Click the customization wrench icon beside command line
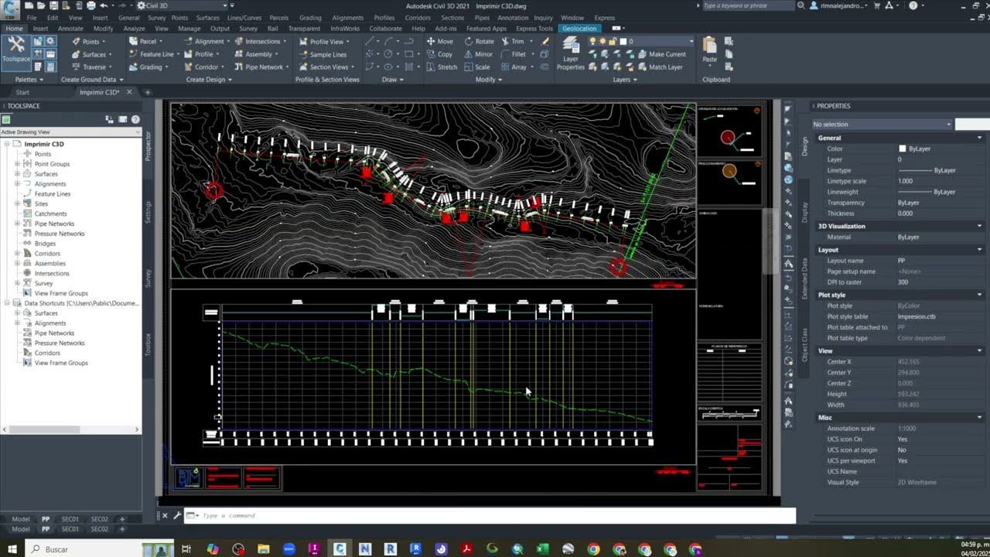This screenshot has height=557, width=990. tap(176, 515)
